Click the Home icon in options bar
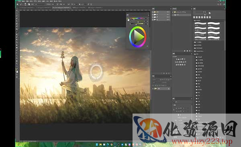The height and width of the screenshot is (147, 241). (x=18, y=4)
